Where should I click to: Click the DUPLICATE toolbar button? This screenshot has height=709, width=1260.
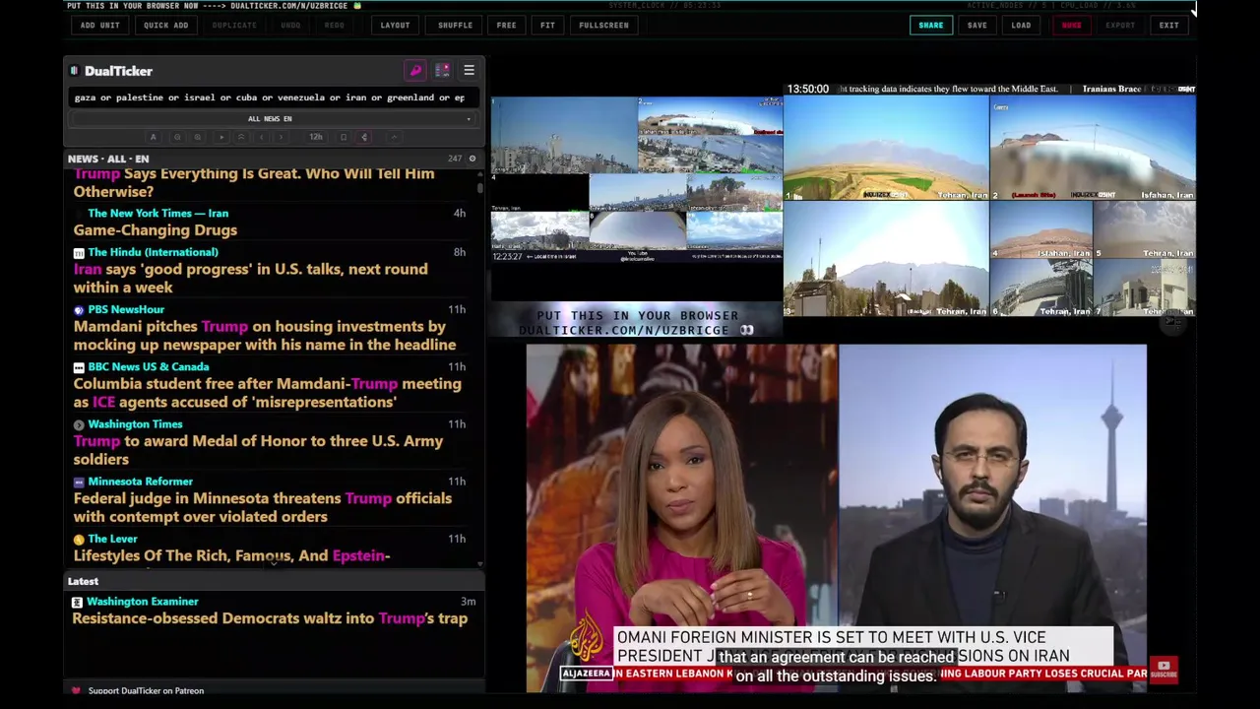pyautogui.click(x=234, y=26)
